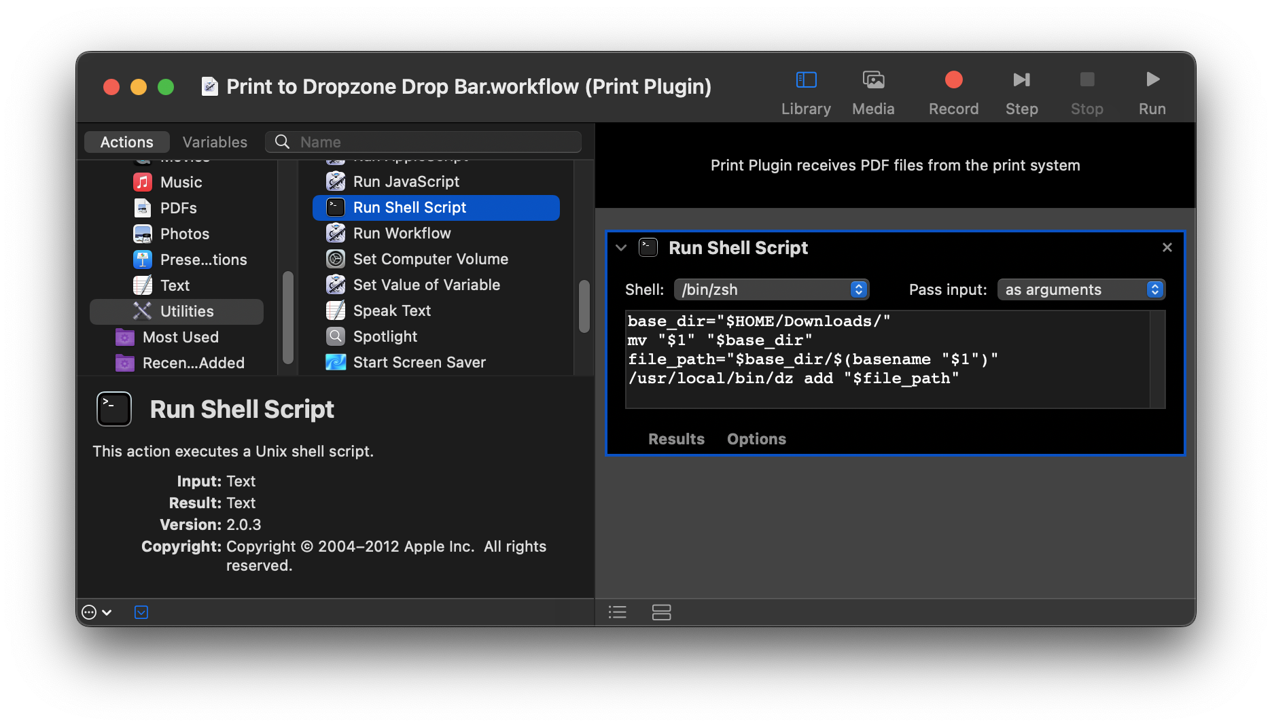The height and width of the screenshot is (727, 1272).
Task: Click the Stop toolbar button
Action: point(1086,93)
